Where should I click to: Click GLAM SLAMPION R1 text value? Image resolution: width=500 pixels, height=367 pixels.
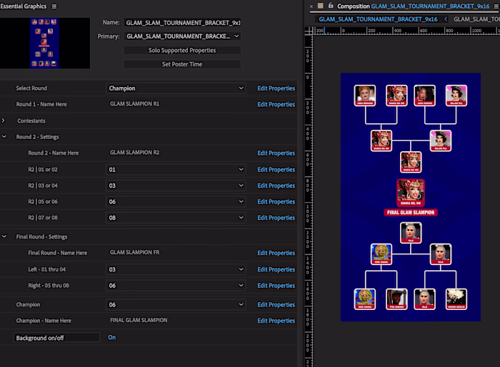[134, 103]
